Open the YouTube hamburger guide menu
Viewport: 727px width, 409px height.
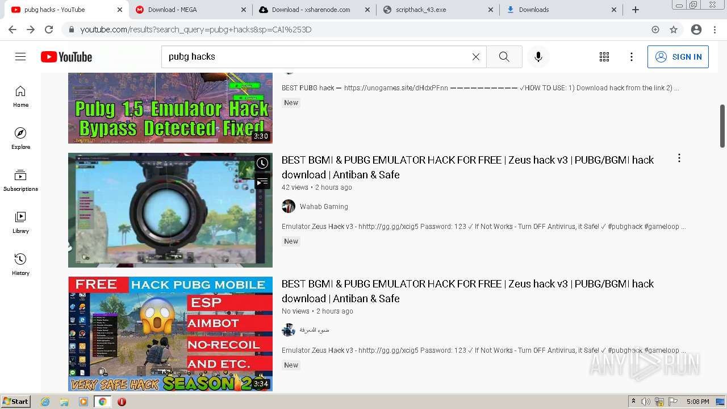point(20,57)
